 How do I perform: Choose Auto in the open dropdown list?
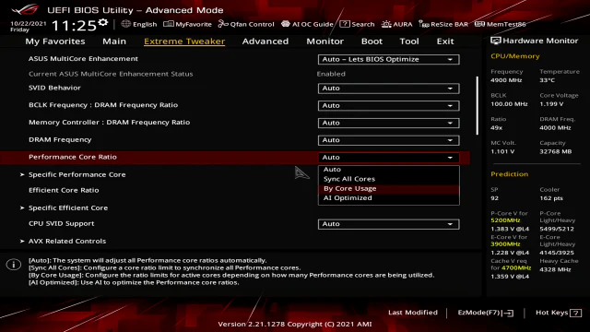[389, 170]
